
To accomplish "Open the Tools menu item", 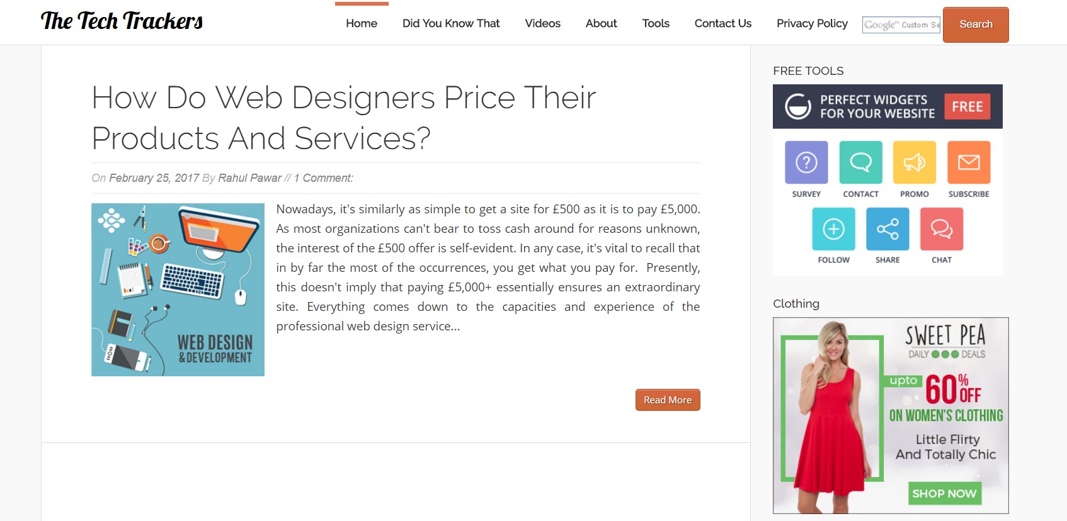I will point(656,23).
